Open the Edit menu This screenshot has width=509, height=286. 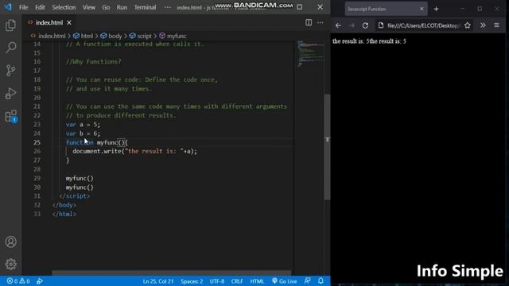point(40,7)
